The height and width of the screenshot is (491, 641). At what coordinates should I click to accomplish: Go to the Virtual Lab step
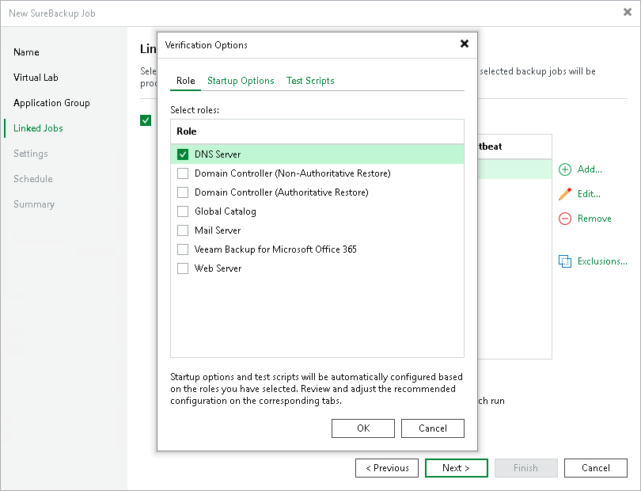pos(36,78)
